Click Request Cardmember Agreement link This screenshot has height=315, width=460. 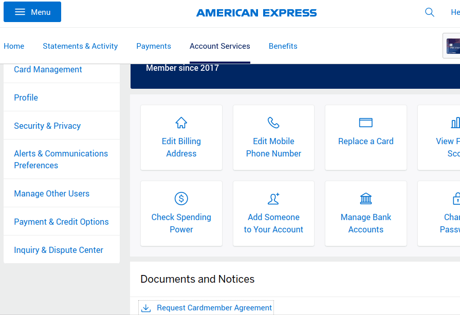[x=214, y=308]
